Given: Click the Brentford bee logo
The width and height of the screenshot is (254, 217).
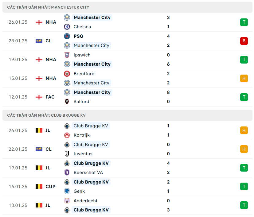Looking at the screenshot, I should (x=67, y=74).
